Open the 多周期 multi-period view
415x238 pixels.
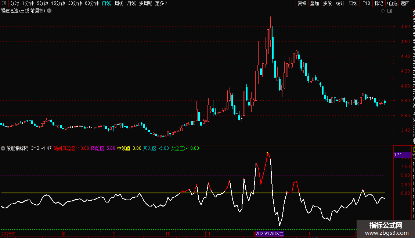click(x=145, y=3)
